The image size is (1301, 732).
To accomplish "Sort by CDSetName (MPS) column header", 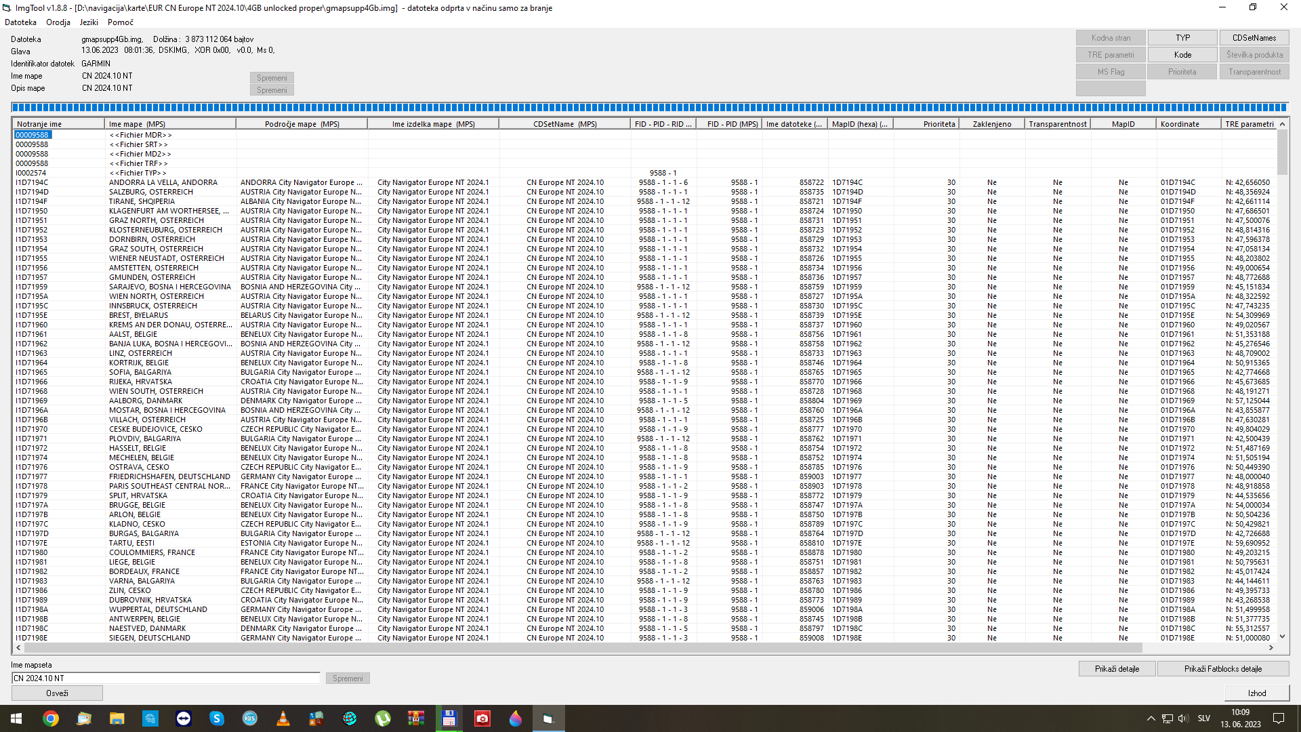I will pyautogui.click(x=564, y=124).
